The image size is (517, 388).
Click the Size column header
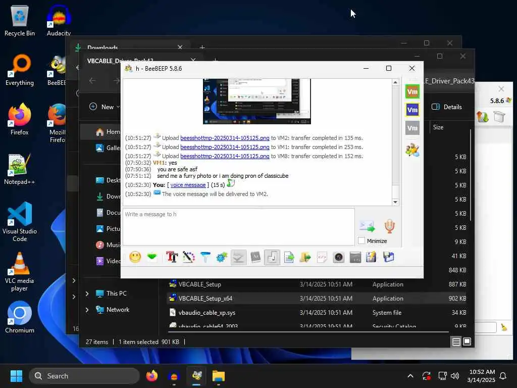click(438, 127)
